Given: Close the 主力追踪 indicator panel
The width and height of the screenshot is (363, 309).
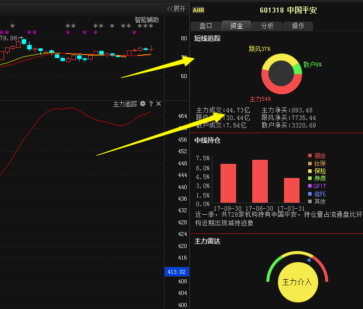Looking at the screenshot, I should [x=159, y=104].
